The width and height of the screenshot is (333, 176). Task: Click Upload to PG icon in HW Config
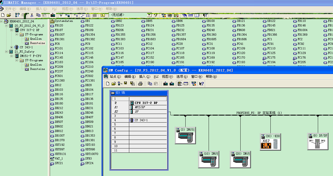point(172,84)
